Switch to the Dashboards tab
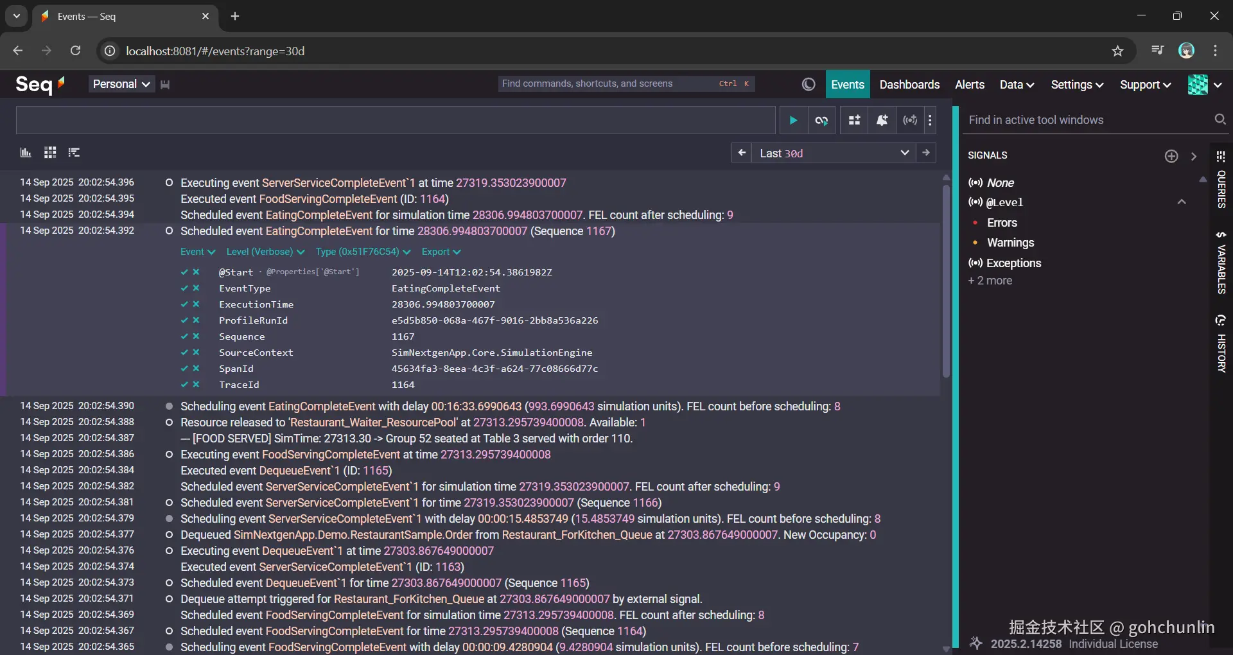 (909, 85)
